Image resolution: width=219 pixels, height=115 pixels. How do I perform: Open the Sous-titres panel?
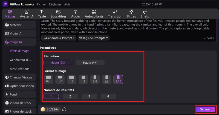coord(58,14)
